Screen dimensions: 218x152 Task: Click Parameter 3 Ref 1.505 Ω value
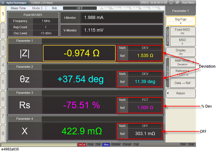(x=145, y=108)
